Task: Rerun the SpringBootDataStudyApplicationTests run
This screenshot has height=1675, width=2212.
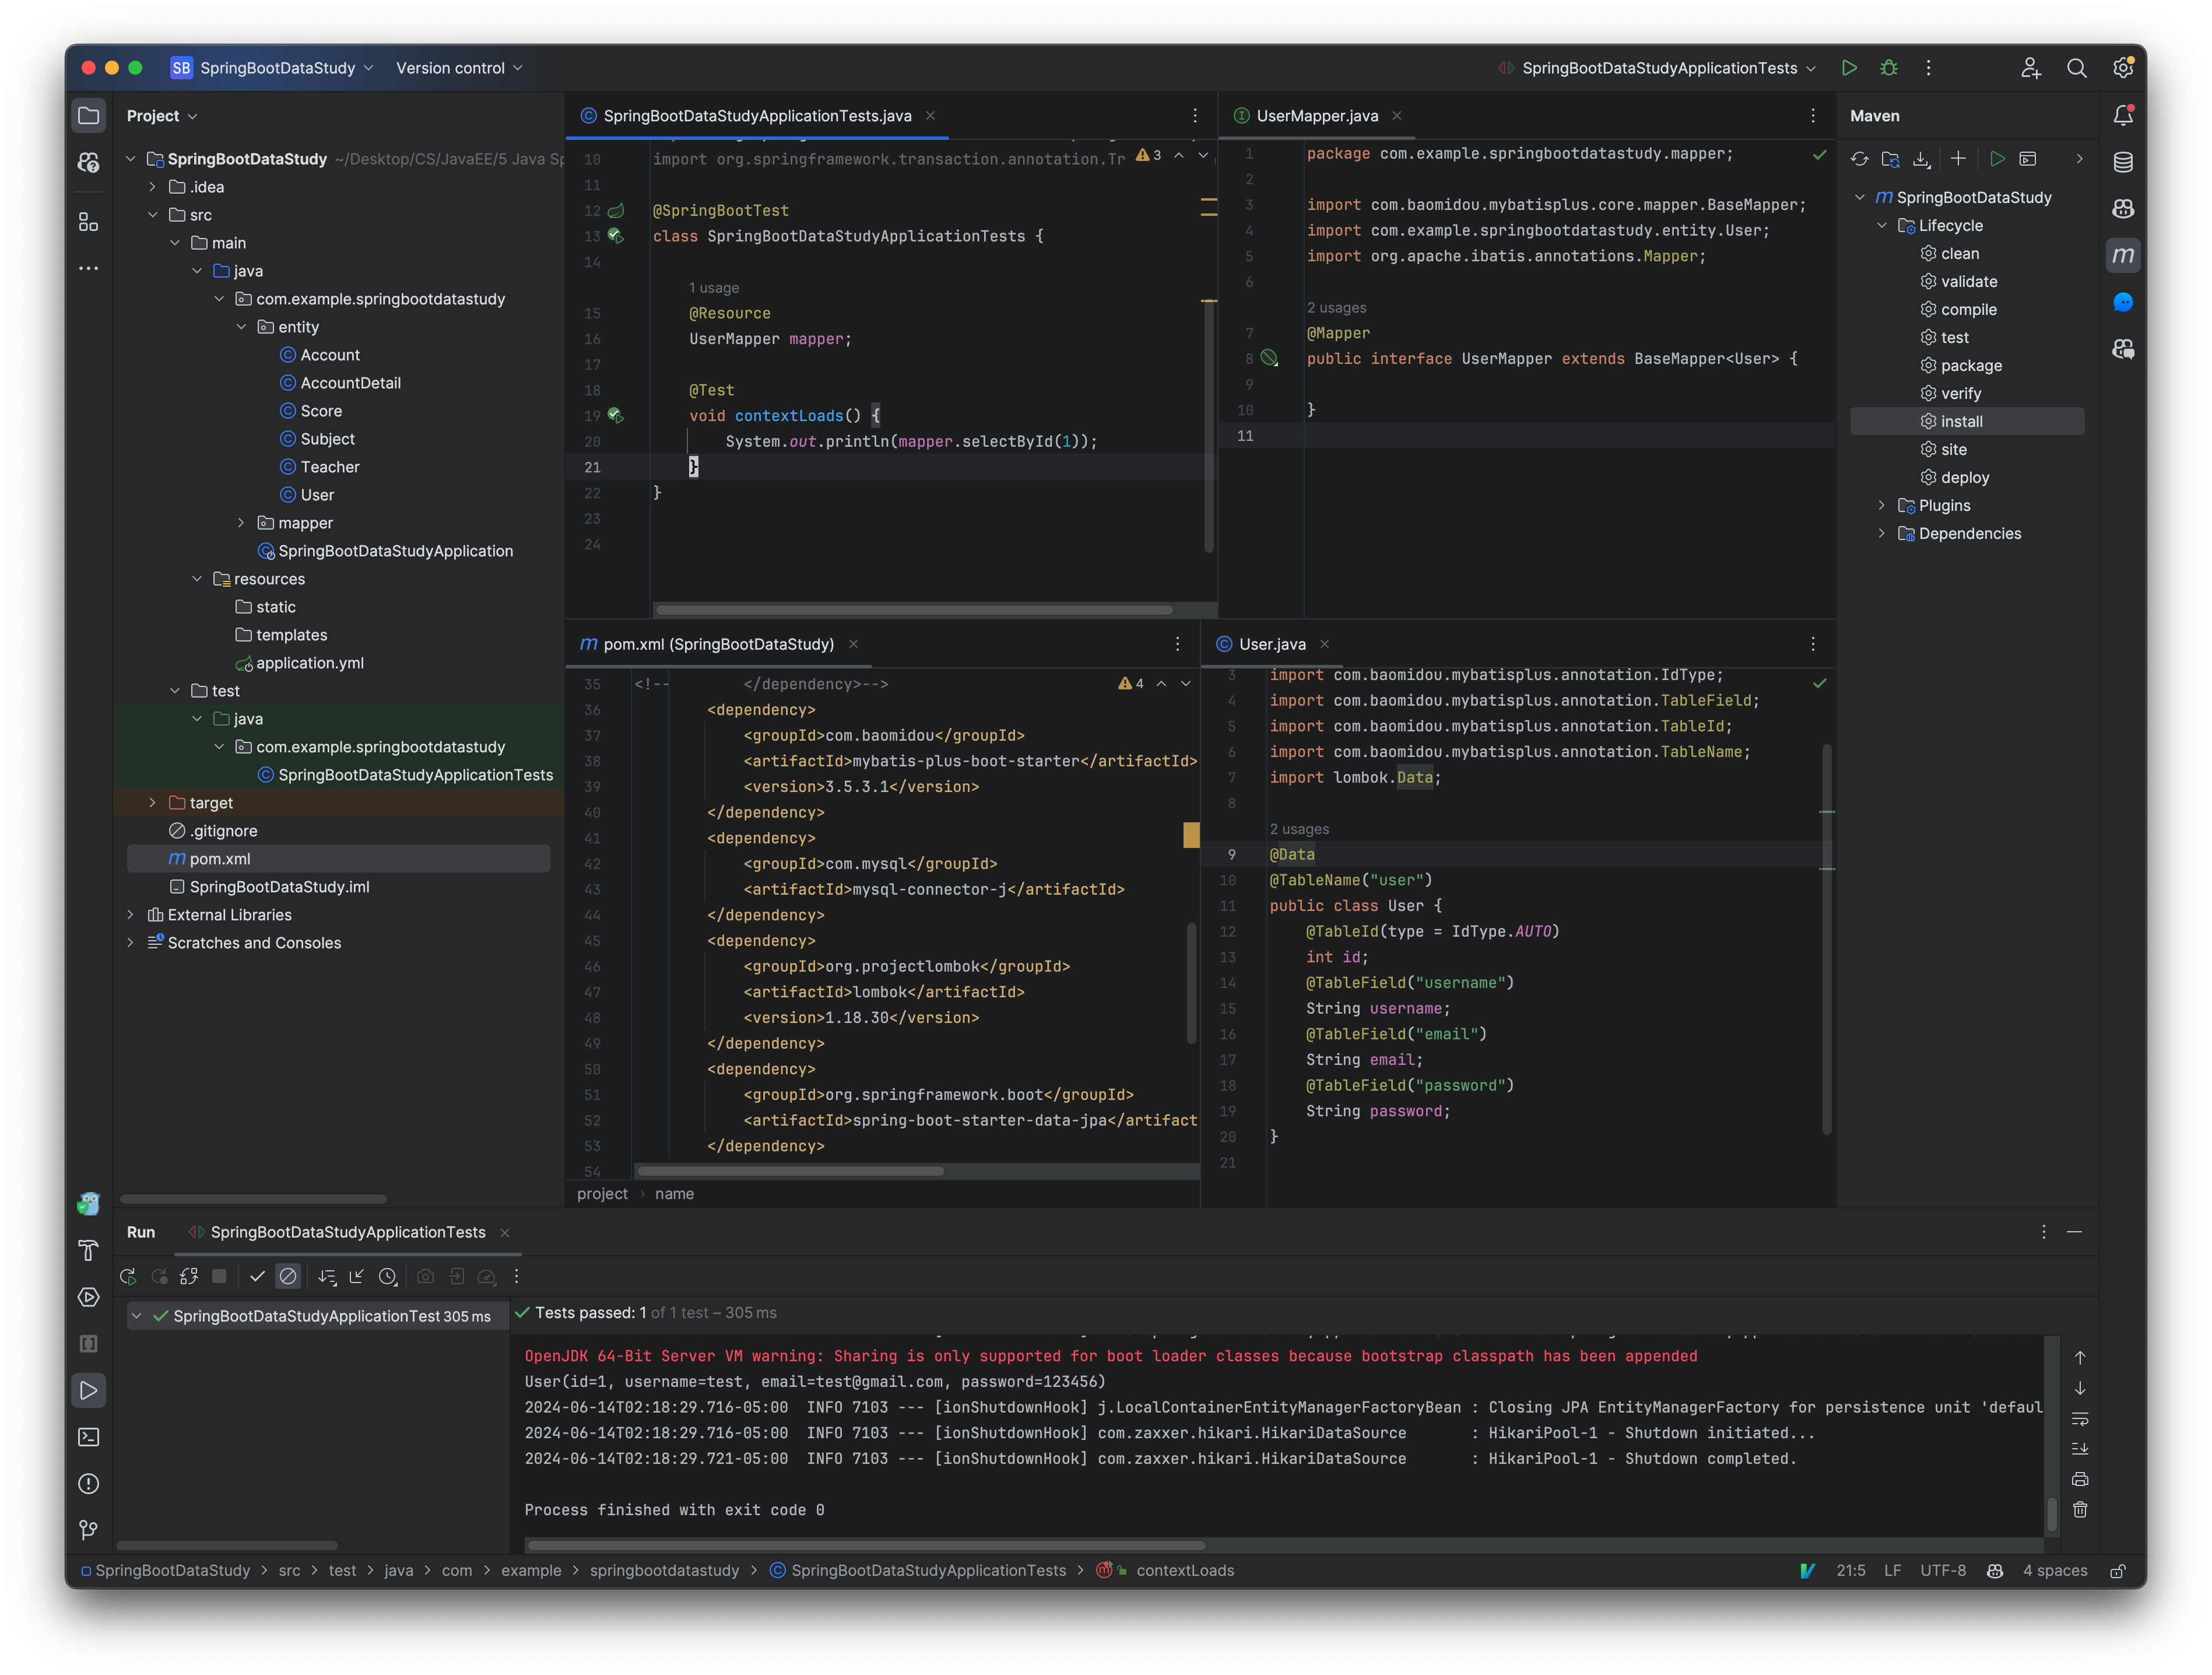Action: pyautogui.click(x=128, y=1275)
